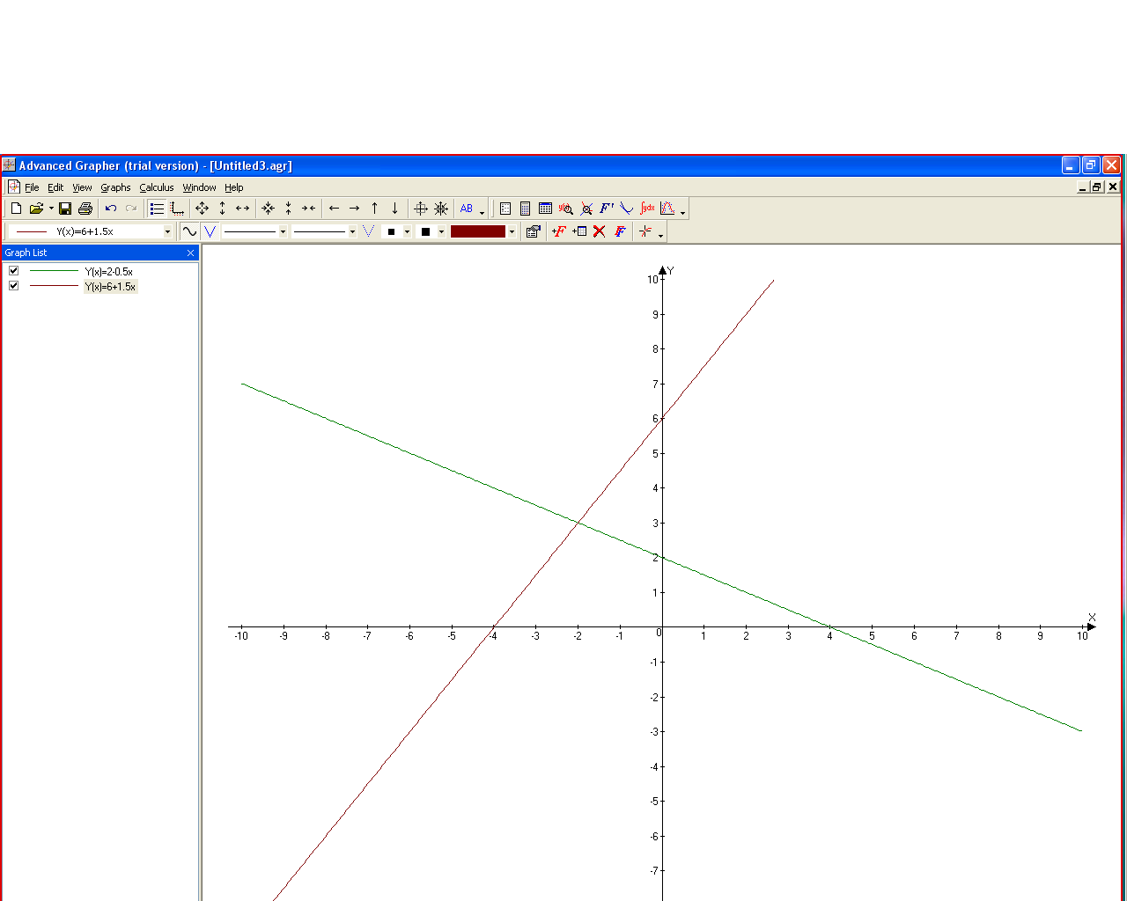The width and height of the screenshot is (1127, 901).
Task: Add a new graph with +F icon
Action: [x=559, y=231]
